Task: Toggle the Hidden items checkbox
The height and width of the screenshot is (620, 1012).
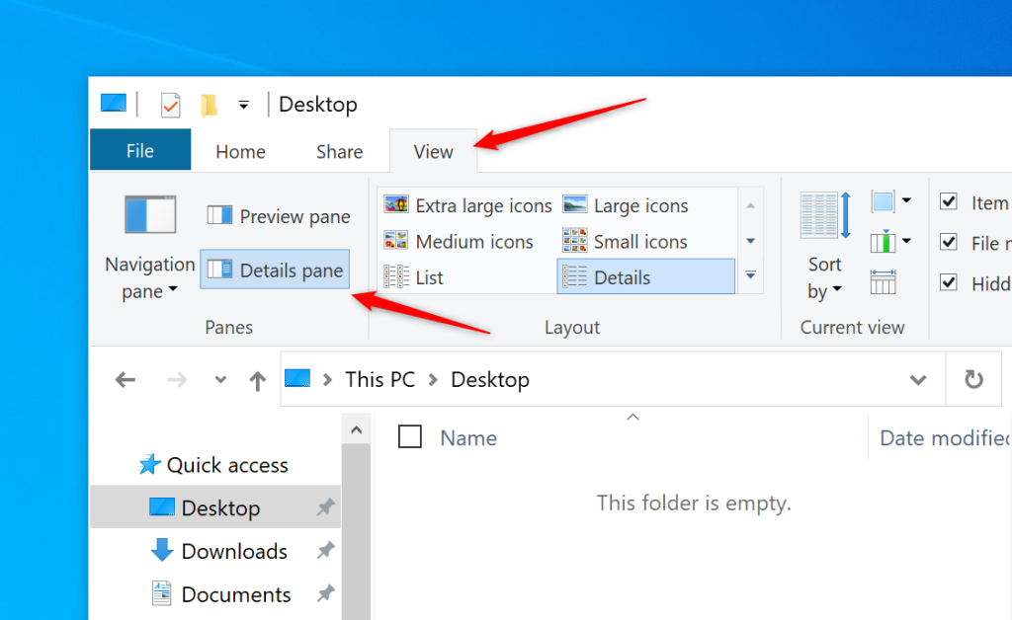Action: coord(949,282)
